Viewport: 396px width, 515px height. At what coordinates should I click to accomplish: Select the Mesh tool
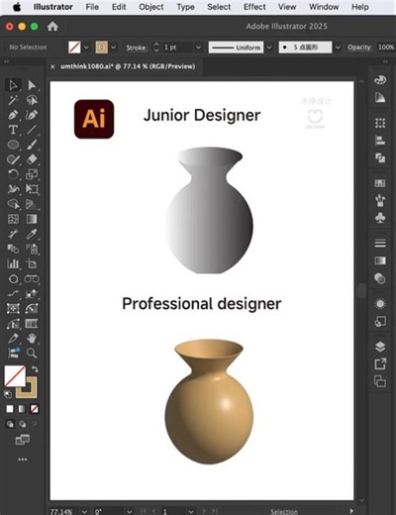point(13,219)
